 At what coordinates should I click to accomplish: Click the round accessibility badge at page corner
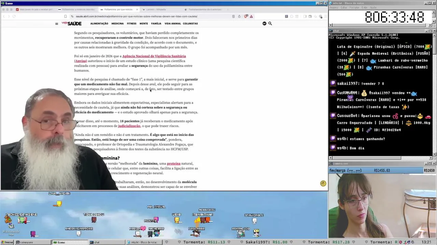[x=323, y=183]
